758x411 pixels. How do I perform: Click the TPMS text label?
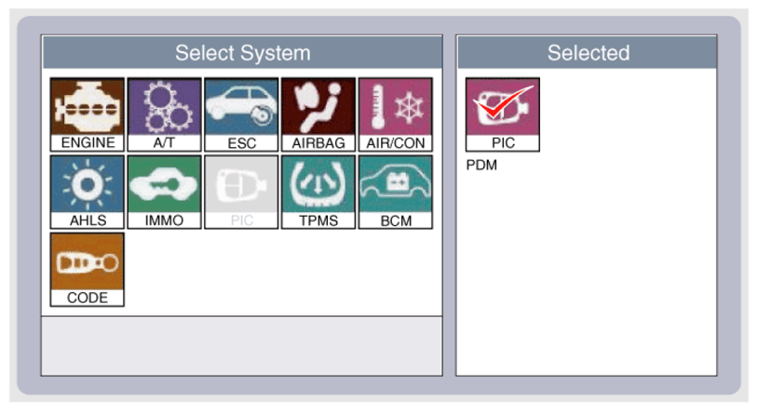(x=318, y=221)
